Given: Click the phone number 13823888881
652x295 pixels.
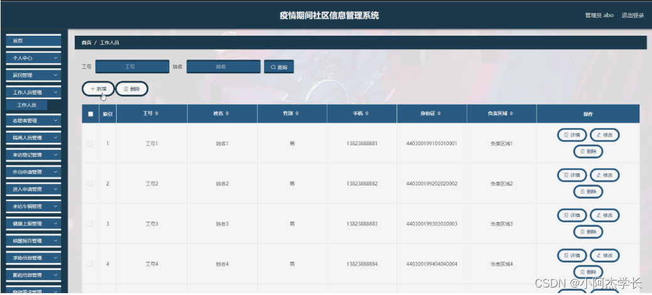Looking at the screenshot, I should 361,143.
